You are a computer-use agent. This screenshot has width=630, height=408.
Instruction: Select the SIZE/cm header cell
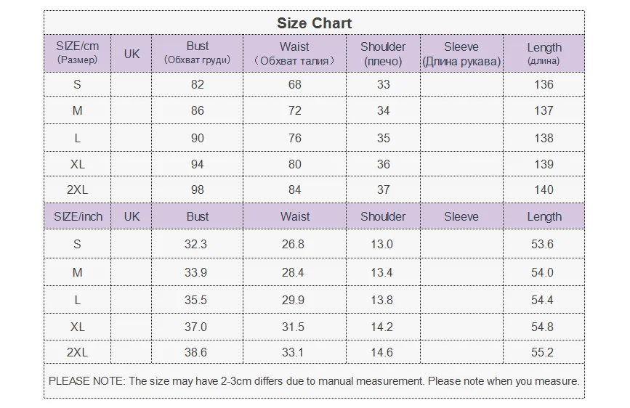[x=77, y=53]
